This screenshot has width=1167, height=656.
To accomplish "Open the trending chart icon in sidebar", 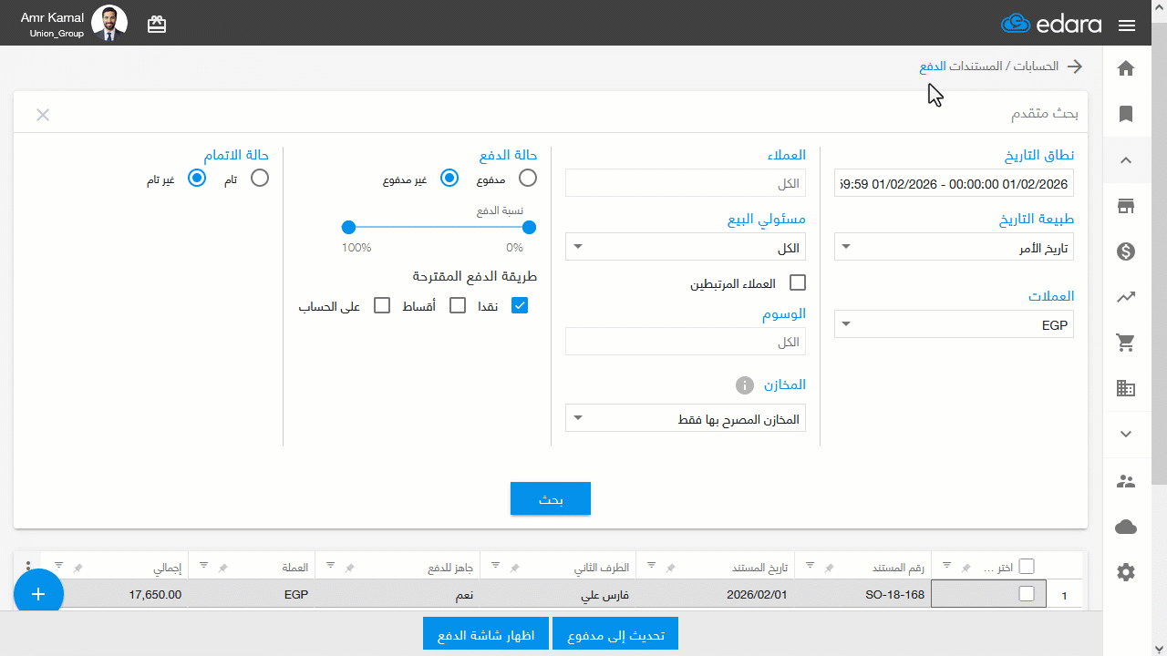I will [x=1126, y=297].
